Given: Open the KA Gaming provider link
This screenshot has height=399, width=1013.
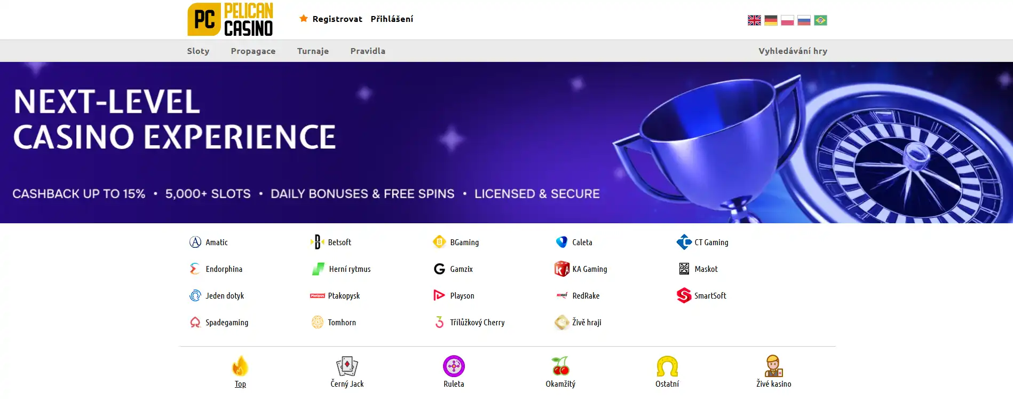Looking at the screenshot, I should (590, 269).
